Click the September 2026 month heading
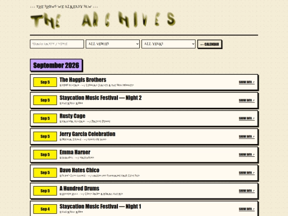The width and height of the screenshot is (288, 216). [x=56, y=65]
